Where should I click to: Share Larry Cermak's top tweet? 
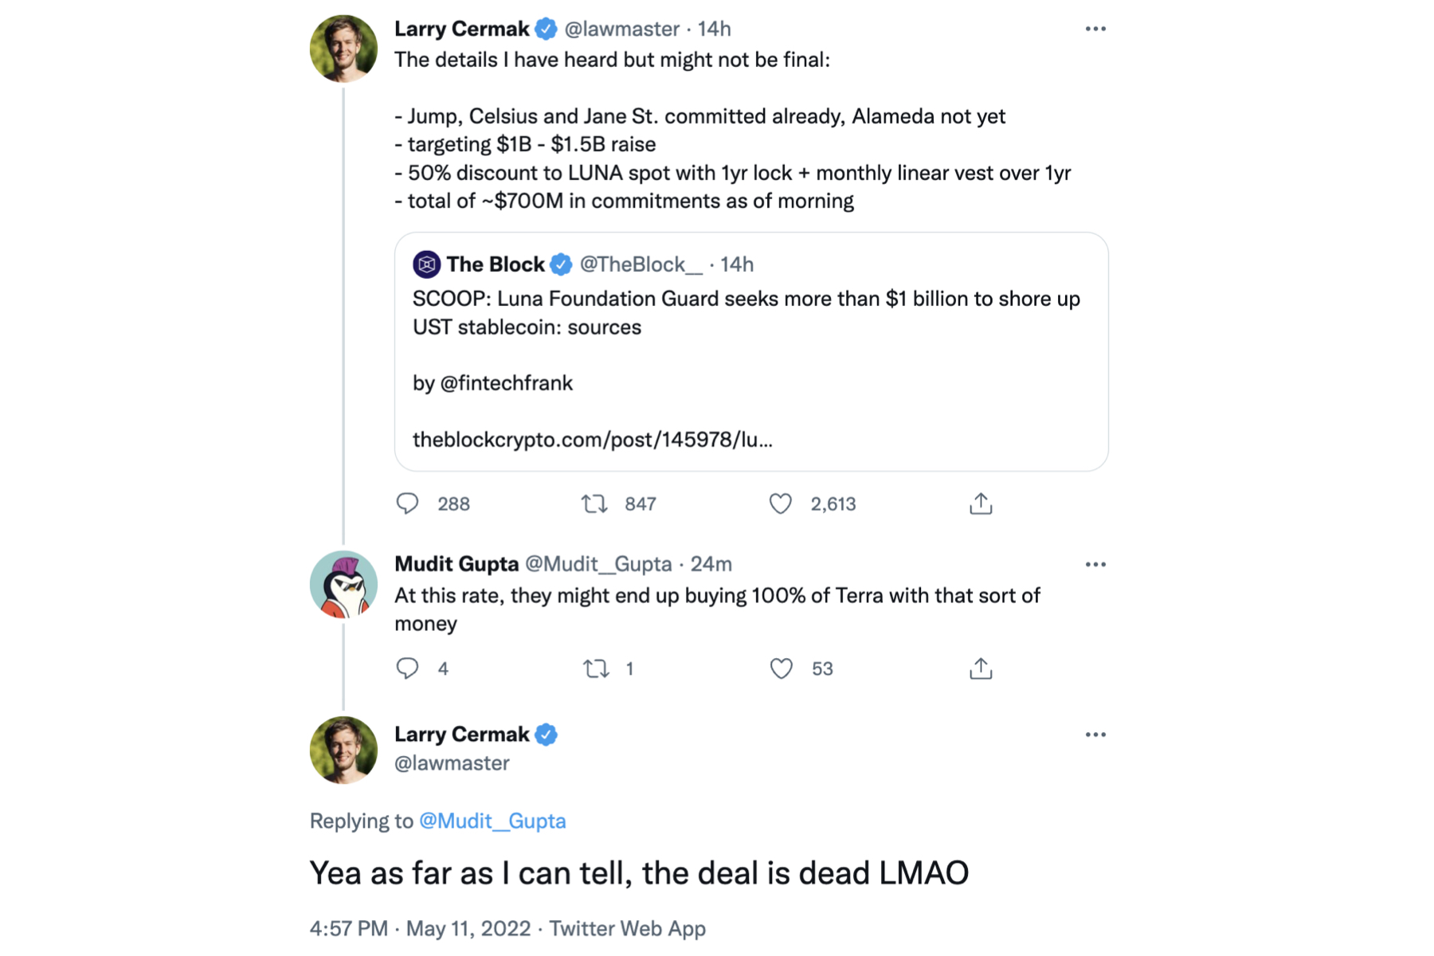(x=981, y=503)
